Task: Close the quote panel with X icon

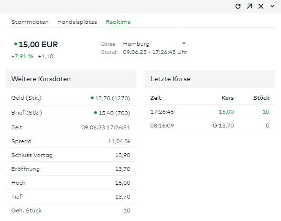Action: pos(261,6)
